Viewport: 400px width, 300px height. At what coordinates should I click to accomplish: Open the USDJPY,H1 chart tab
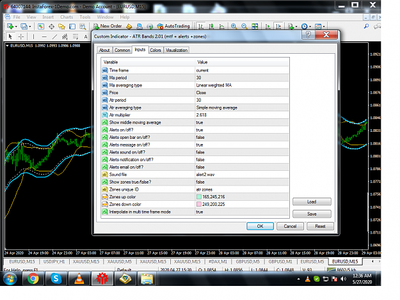pos(54,262)
